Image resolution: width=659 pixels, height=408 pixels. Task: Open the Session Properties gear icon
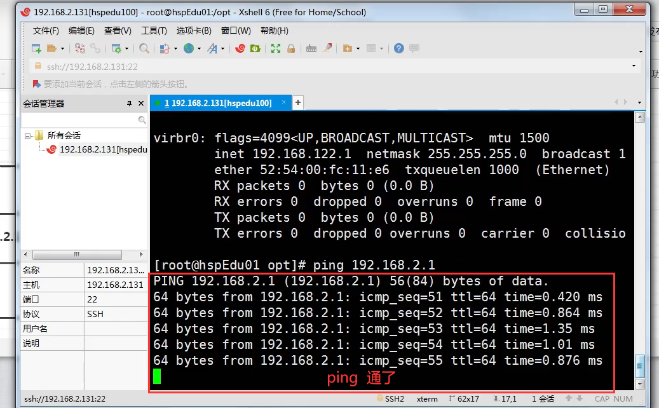[116, 49]
